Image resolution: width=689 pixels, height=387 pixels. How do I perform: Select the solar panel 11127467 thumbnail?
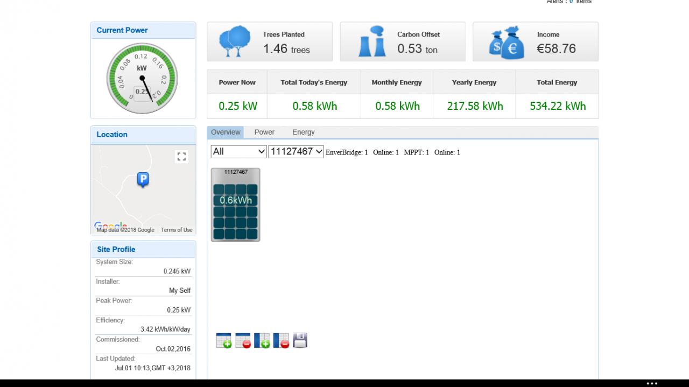[x=235, y=205]
